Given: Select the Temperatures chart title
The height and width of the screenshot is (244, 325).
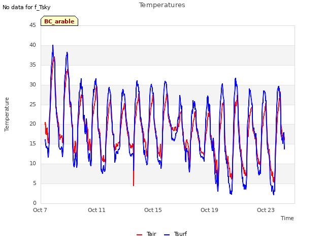Looking at the screenshot, I should click(x=162, y=5).
